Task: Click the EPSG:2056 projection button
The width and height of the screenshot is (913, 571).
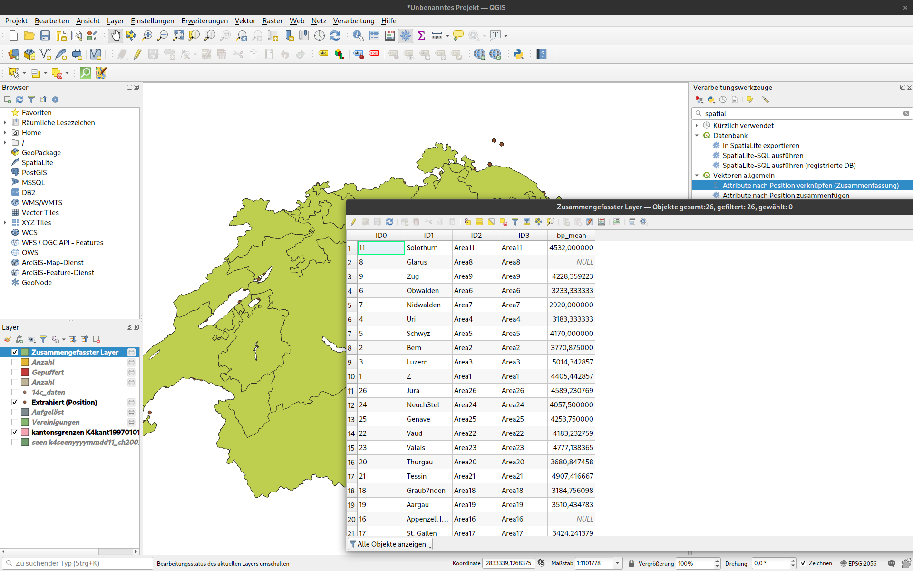Action: pos(858,563)
